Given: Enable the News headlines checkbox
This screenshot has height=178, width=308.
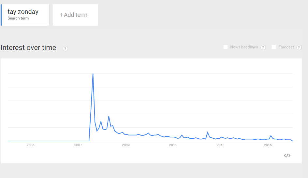Looking at the screenshot, I should pyautogui.click(x=226, y=47).
